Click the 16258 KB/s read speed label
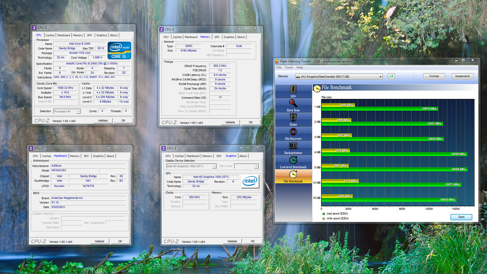Image resolution: width=487 pixels, height=274 pixels. [x=458, y=169]
